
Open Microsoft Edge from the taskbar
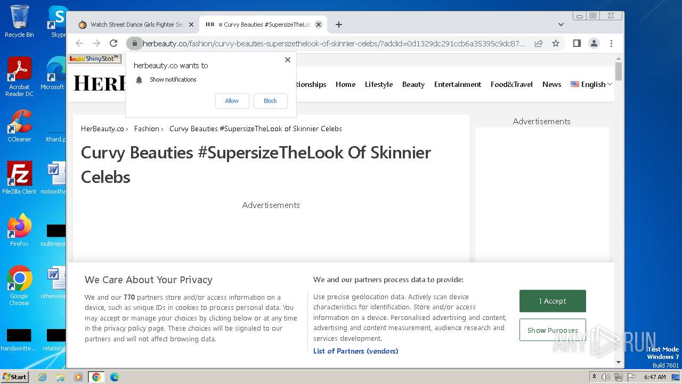point(115,377)
